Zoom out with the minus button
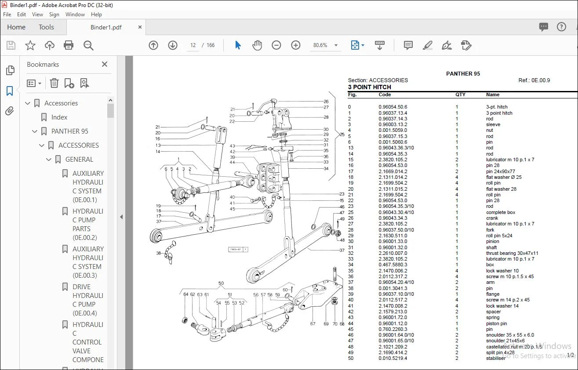 (276, 45)
